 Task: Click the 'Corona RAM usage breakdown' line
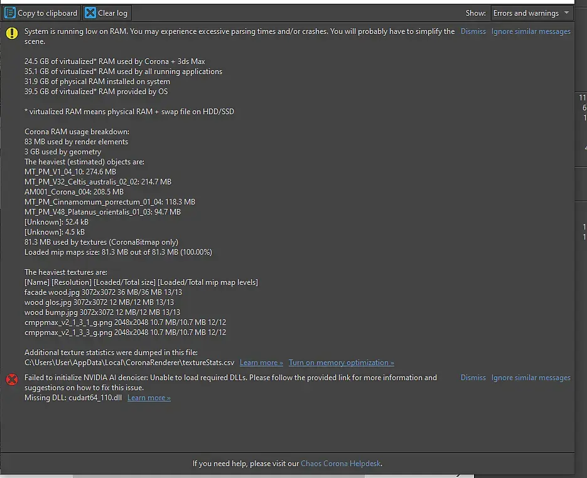click(77, 132)
